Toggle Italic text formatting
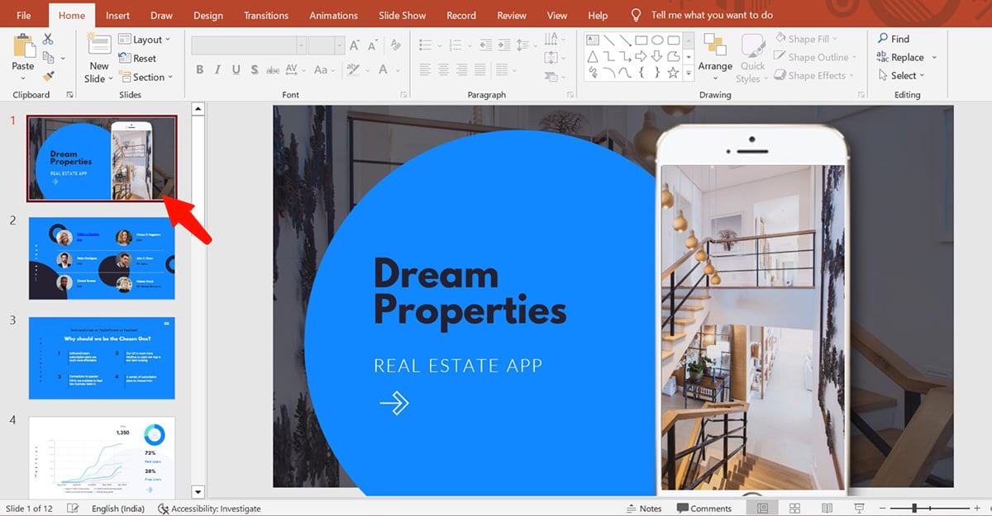Screen dimensions: 992x516 pos(218,70)
